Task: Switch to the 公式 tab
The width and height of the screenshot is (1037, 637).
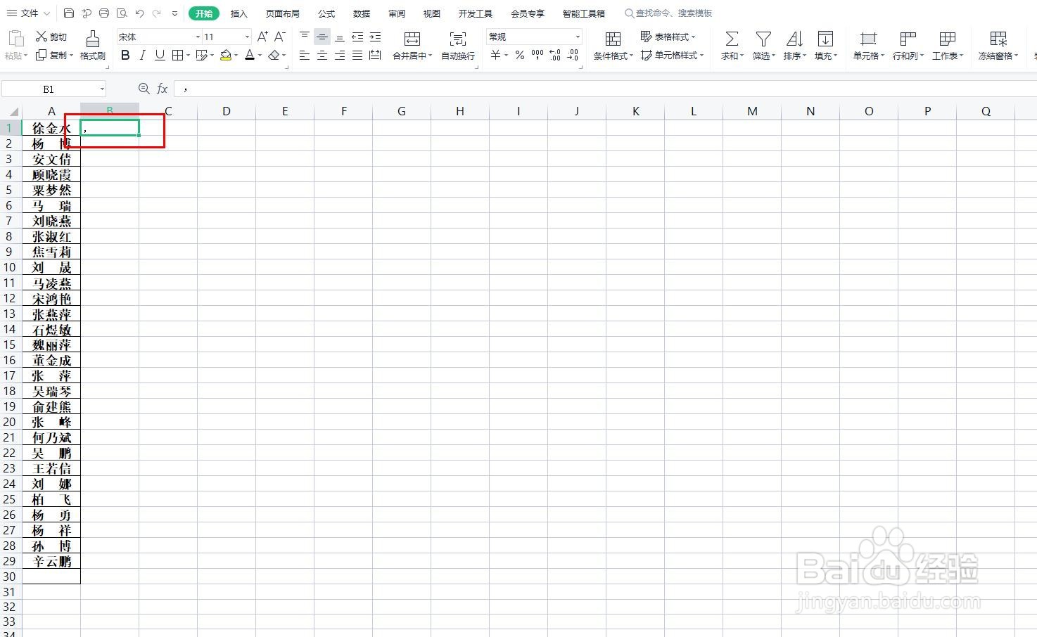Action: (x=326, y=13)
